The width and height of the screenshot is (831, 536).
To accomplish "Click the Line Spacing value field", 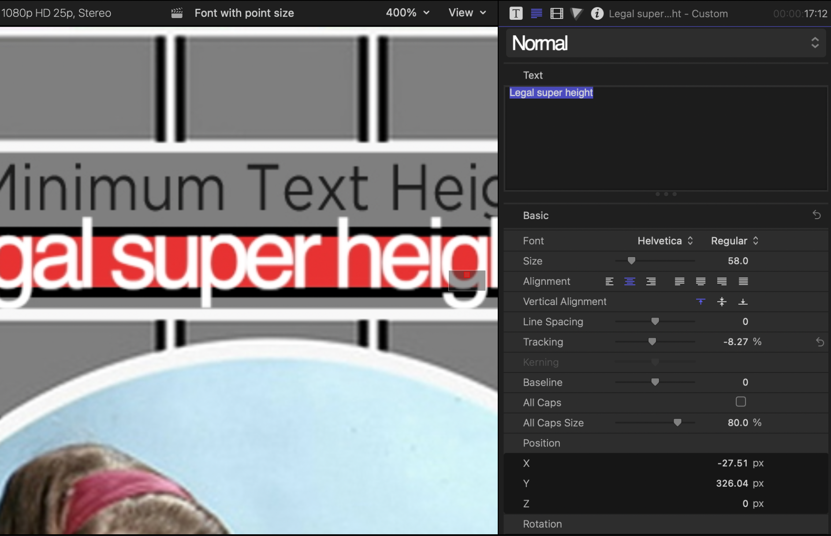I will tap(745, 322).
